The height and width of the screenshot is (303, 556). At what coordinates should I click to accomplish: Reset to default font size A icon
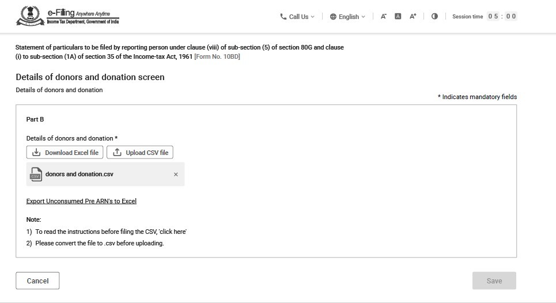(398, 17)
